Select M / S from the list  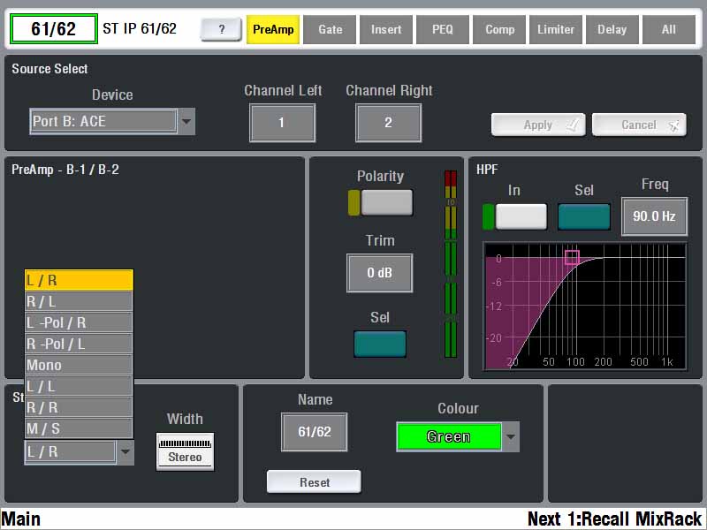pos(79,428)
